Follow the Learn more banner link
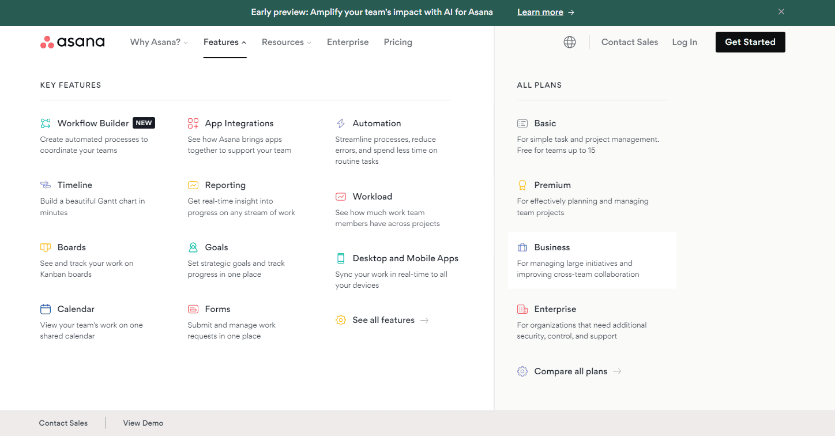 [x=546, y=12]
